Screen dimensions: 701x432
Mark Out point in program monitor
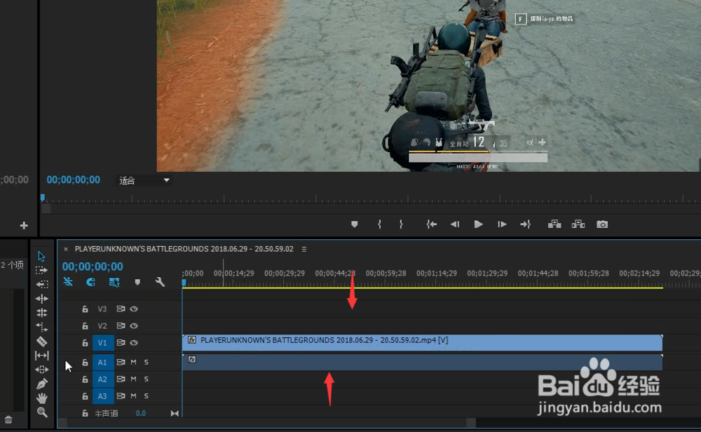click(401, 224)
